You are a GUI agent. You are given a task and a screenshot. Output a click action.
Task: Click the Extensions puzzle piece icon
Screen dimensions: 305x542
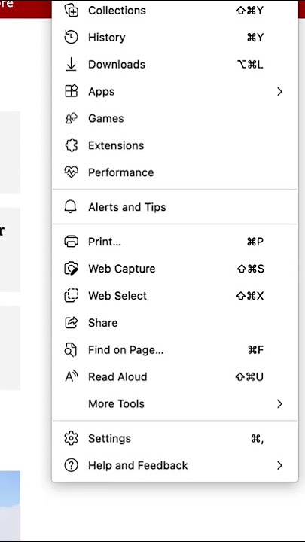click(x=72, y=145)
